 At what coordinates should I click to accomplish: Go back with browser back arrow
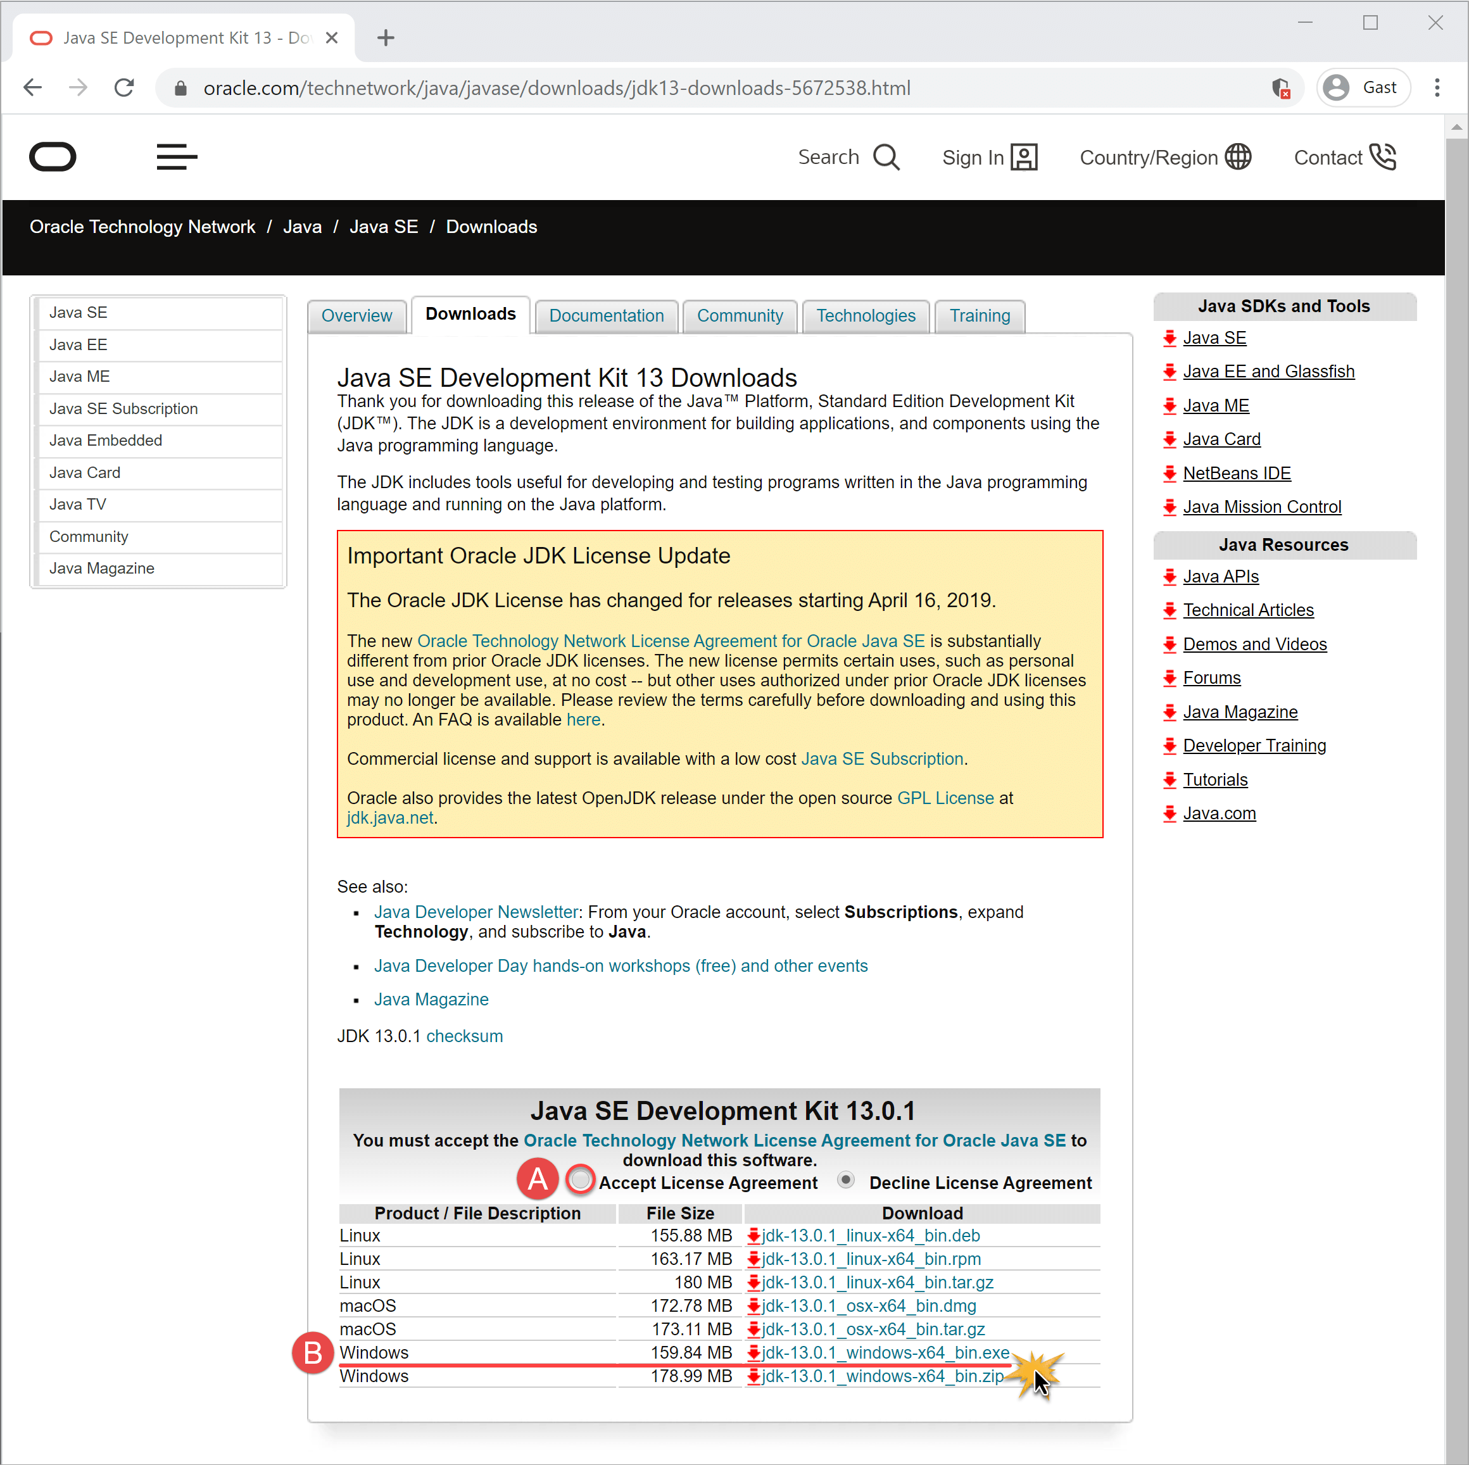[x=33, y=87]
